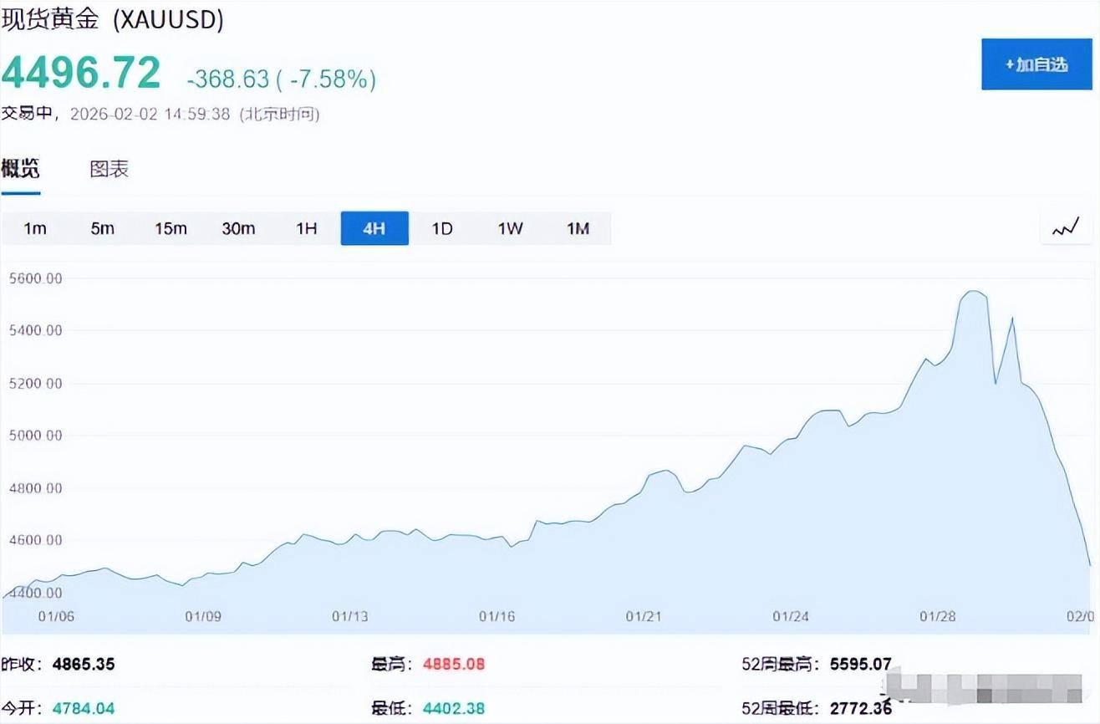Change timeframe to 1D

(x=442, y=228)
